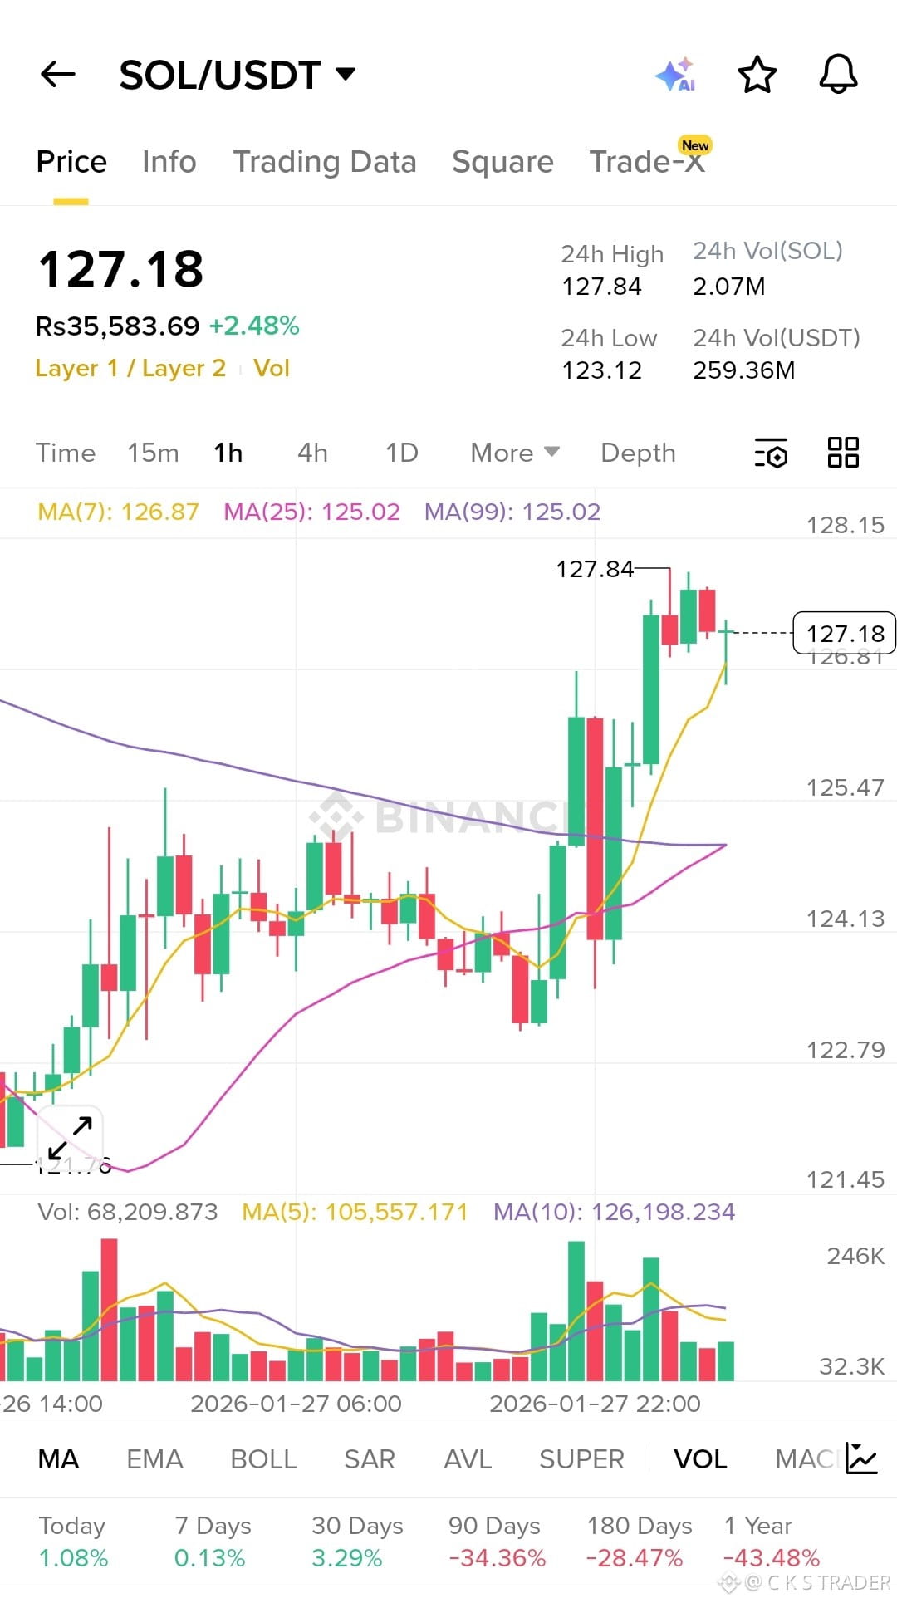Toggle the BOLL indicator
Screen dimensions: 897x1603
(263, 1459)
